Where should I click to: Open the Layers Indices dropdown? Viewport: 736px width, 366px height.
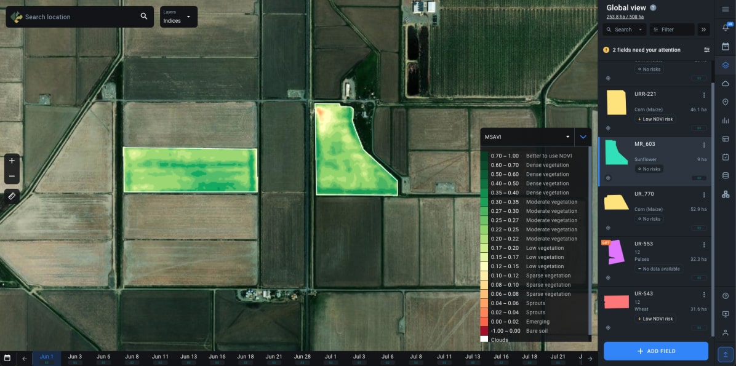pos(178,17)
